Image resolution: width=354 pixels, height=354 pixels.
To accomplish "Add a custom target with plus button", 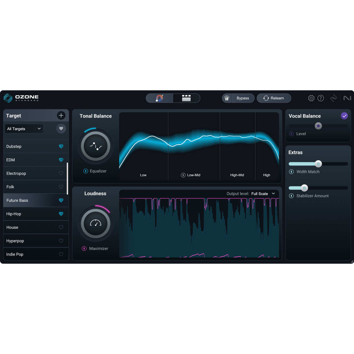I will pyautogui.click(x=61, y=115).
